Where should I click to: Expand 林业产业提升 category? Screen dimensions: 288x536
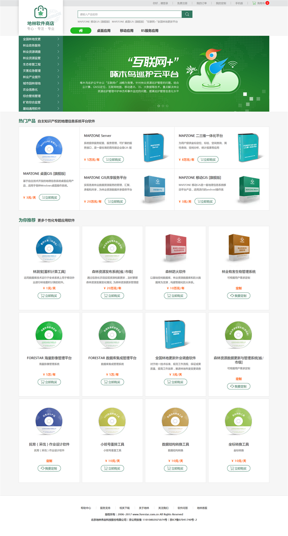(x=41, y=77)
